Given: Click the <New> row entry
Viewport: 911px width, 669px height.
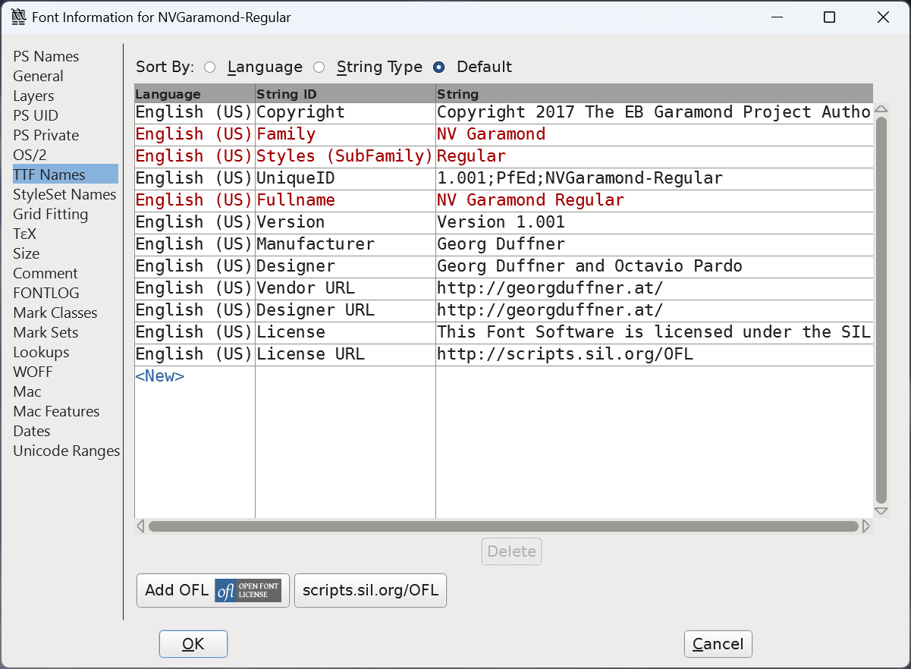Looking at the screenshot, I should click(160, 376).
